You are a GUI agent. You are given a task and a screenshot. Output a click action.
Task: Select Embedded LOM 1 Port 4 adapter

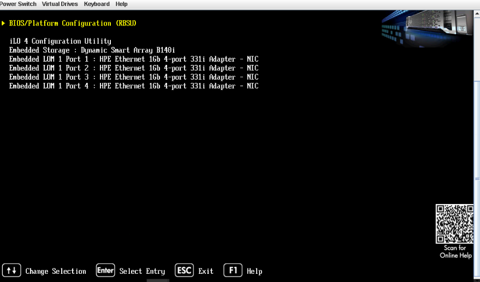pos(134,86)
